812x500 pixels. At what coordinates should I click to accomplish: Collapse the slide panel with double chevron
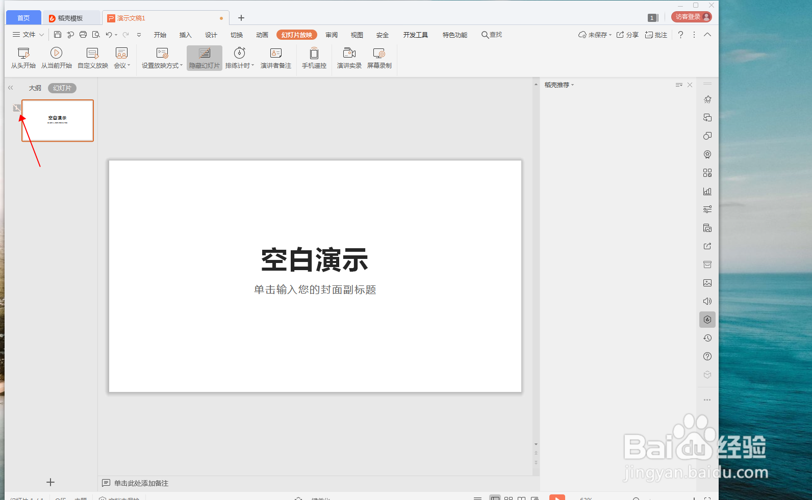tap(10, 88)
